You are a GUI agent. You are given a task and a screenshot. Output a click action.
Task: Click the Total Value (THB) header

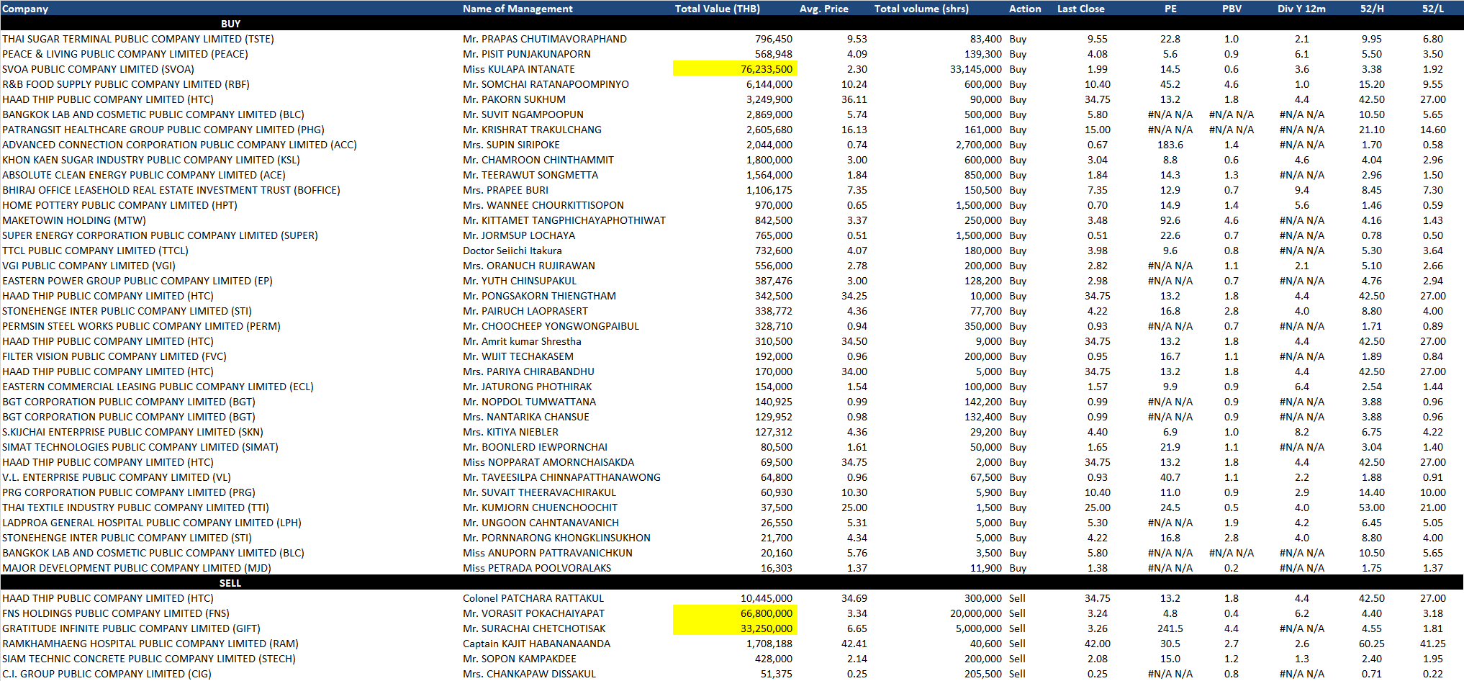click(x=717, y=9)
